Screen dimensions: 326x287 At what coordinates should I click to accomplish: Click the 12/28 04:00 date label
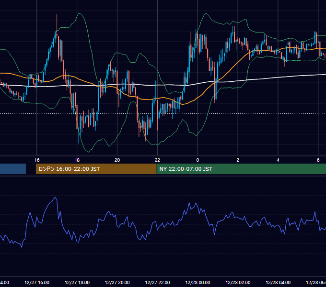(x=278, y=282)
